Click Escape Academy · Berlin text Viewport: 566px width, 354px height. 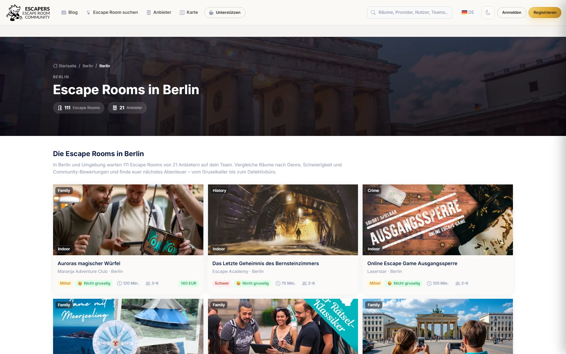coord(238,272)
